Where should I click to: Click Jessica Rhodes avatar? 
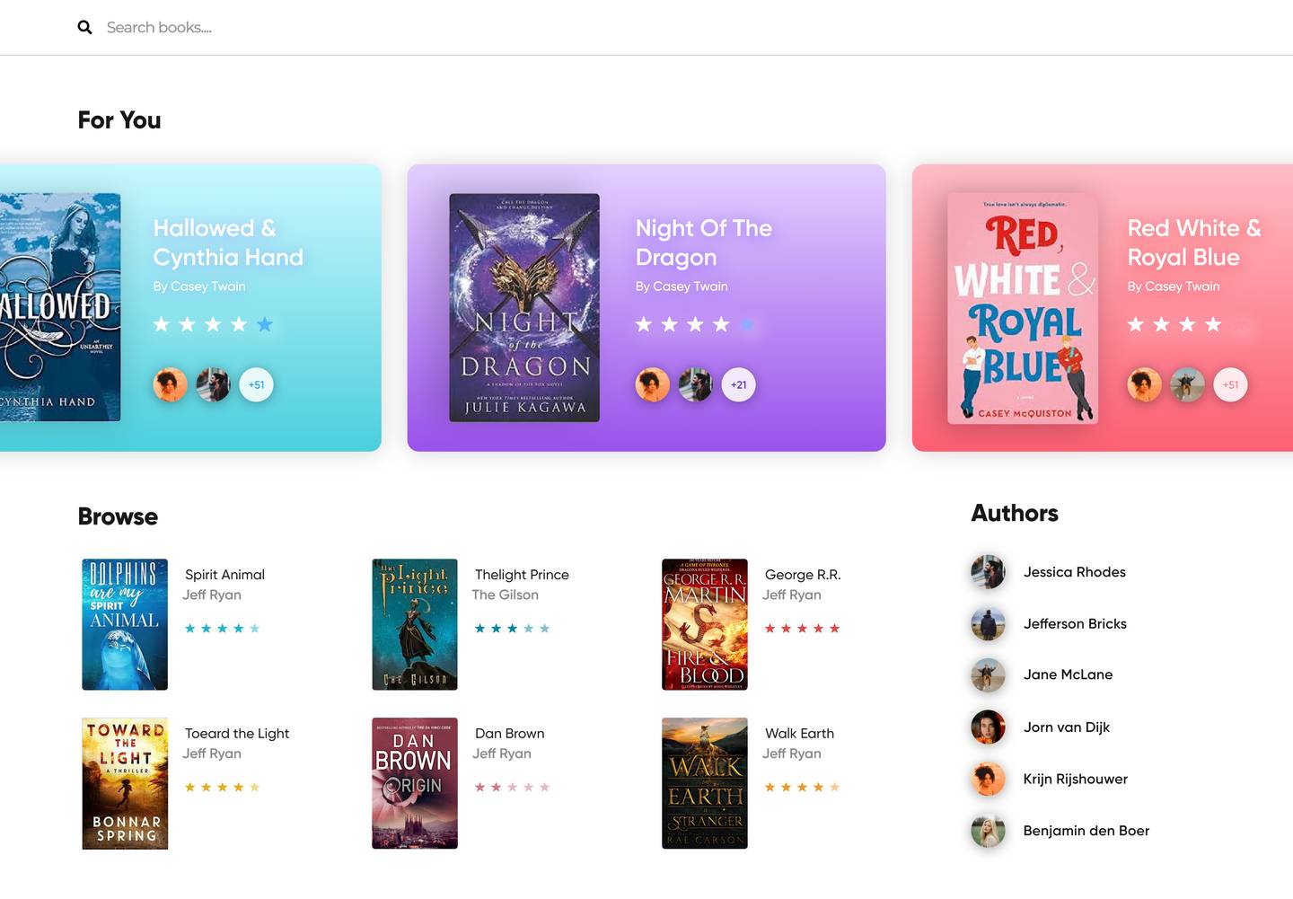[988, 572]
